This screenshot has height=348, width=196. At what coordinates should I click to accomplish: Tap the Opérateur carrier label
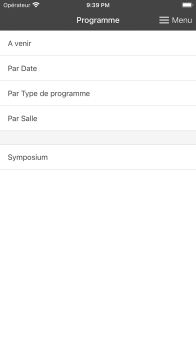pos(16,5)
